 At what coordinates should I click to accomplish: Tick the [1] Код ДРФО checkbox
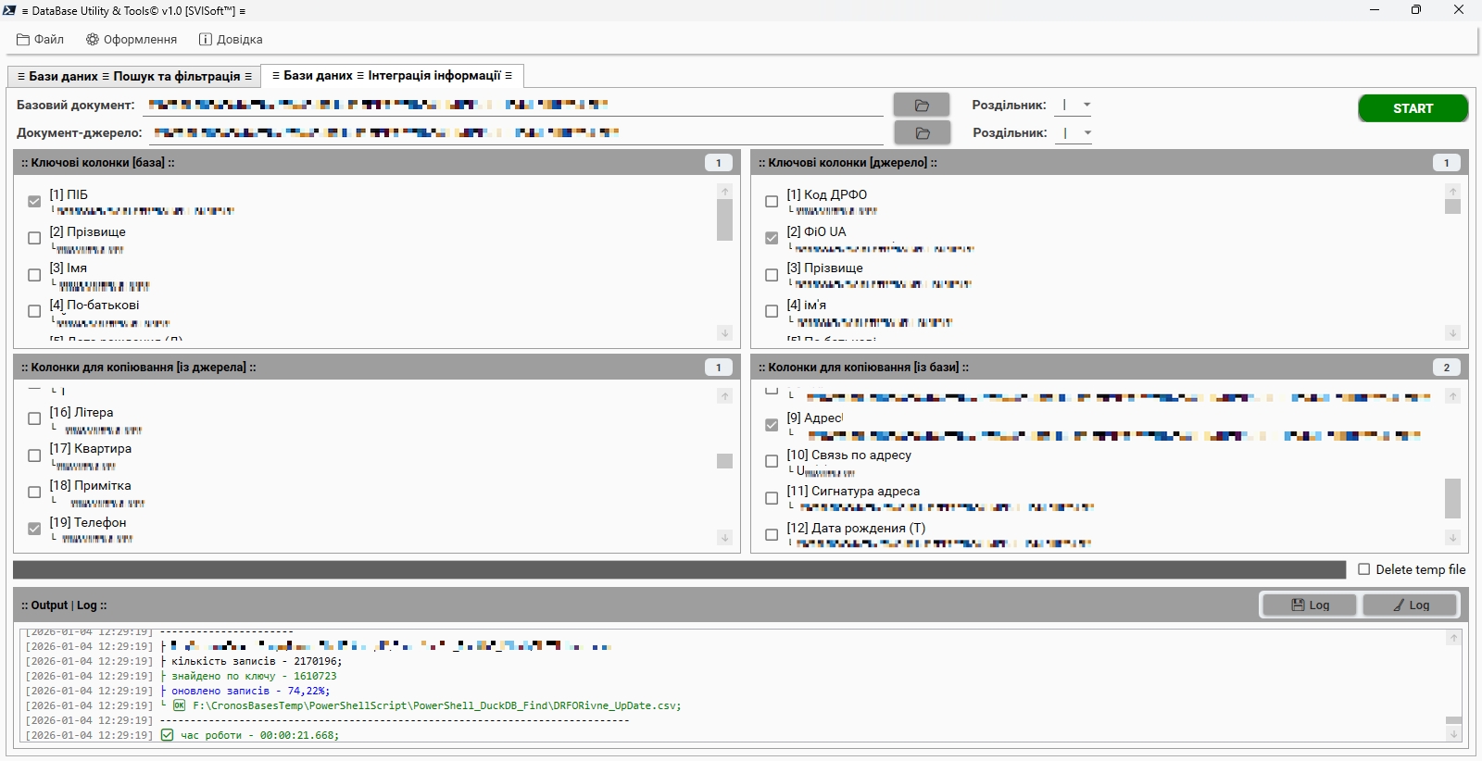[772, 201]
